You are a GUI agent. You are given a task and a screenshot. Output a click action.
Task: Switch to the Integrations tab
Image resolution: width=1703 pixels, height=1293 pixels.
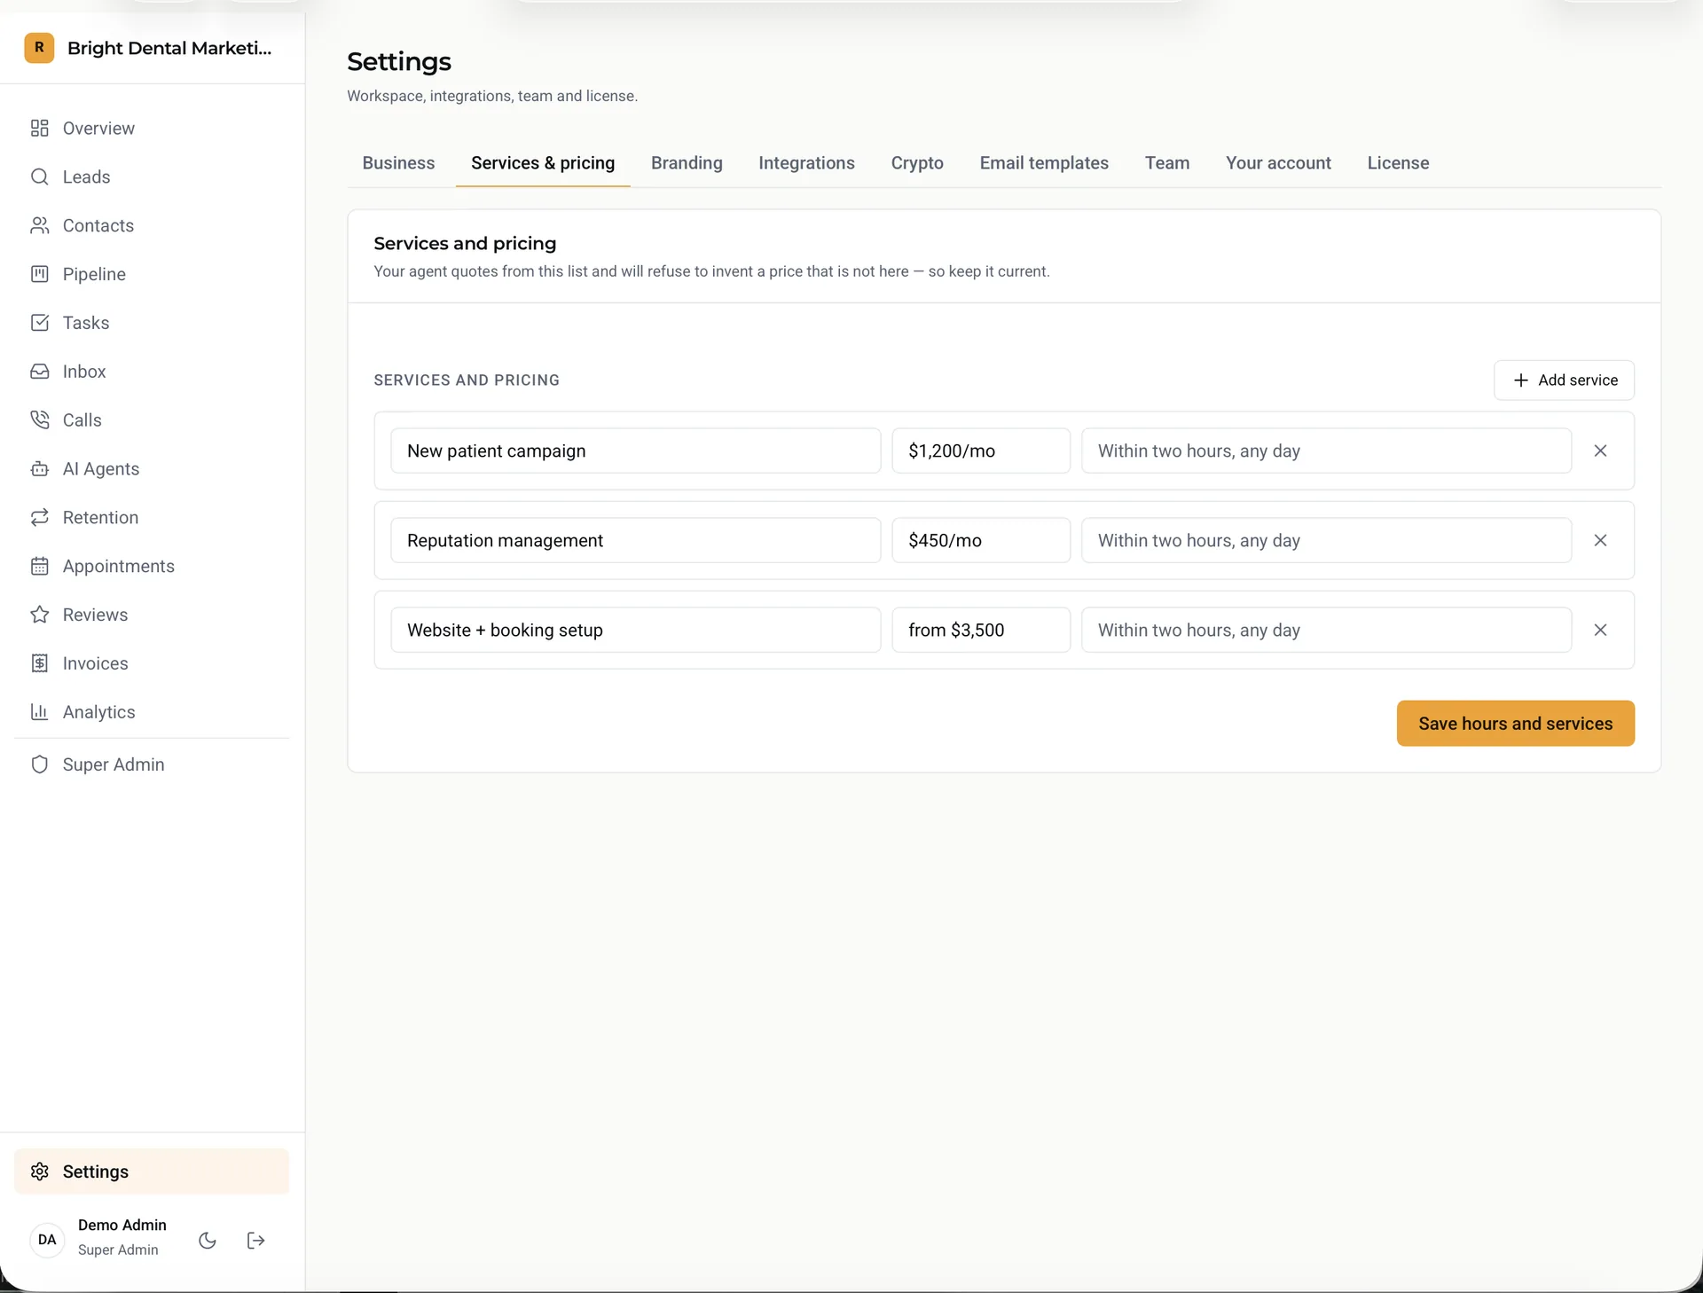pos(806,163)
